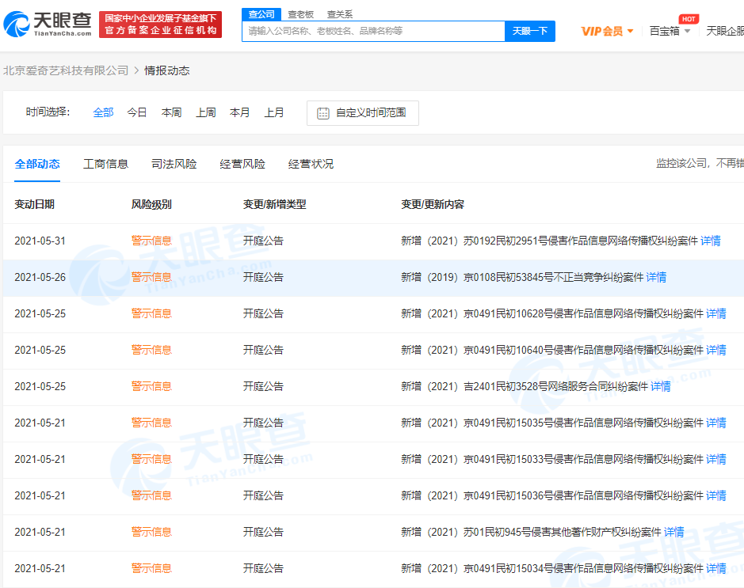Click the red 国家中小企业发展子基金 banner
Image resolution: width=744 pixels, height=588 pixels.
(160, 25)
